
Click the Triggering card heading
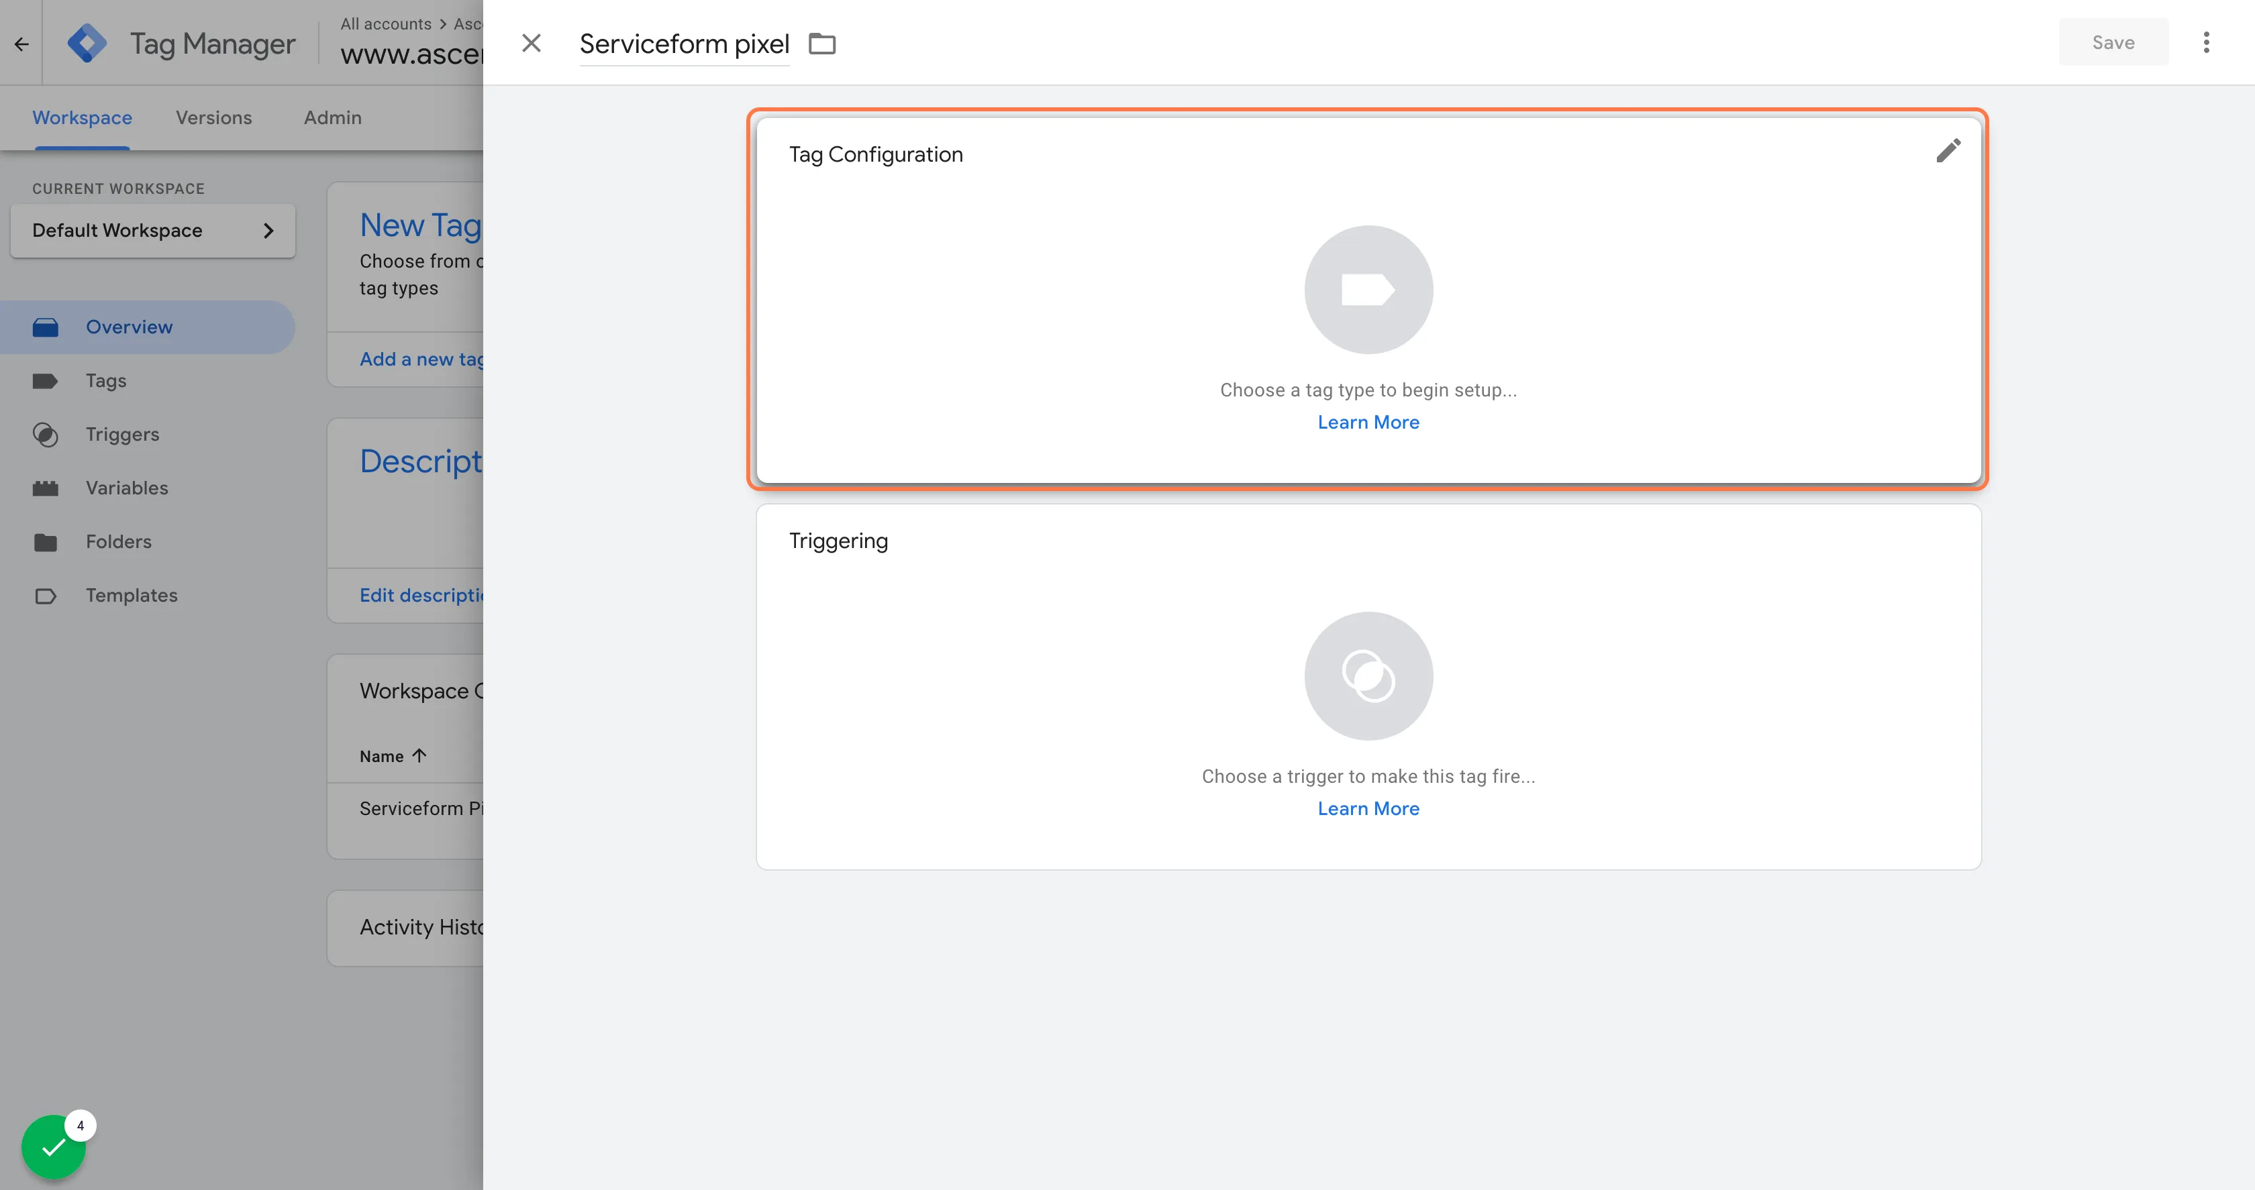[x=838, y=541]
